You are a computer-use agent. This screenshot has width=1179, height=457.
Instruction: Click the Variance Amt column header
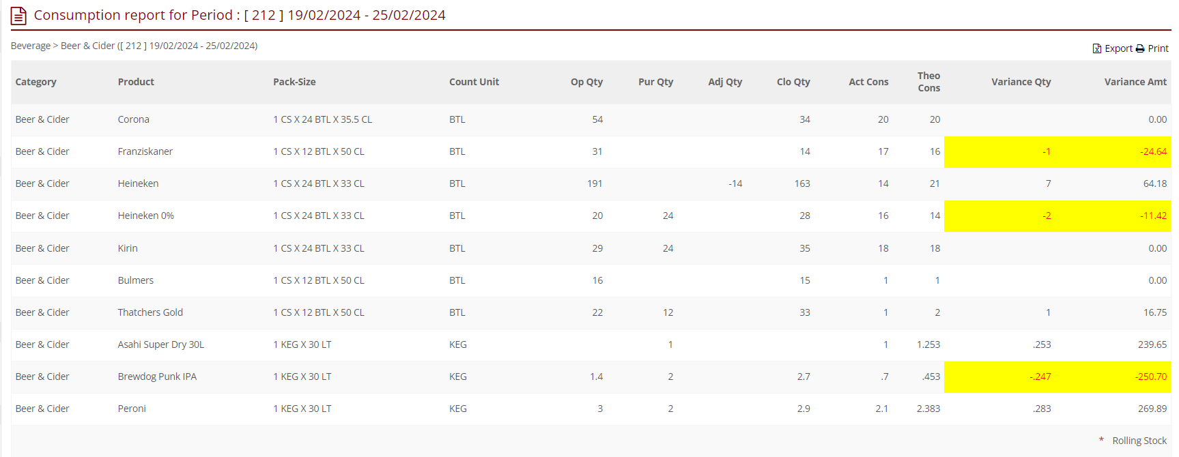[x=1135, y=82]
